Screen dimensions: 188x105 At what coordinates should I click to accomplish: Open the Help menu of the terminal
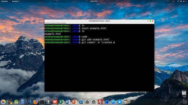coord(64,23)
